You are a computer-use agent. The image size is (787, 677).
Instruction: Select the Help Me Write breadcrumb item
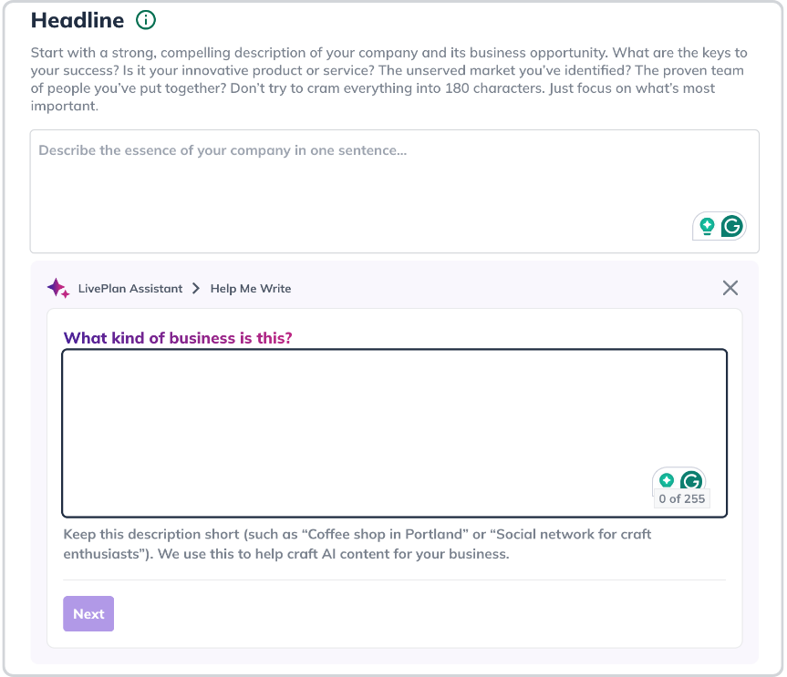(x=252, y=288)
